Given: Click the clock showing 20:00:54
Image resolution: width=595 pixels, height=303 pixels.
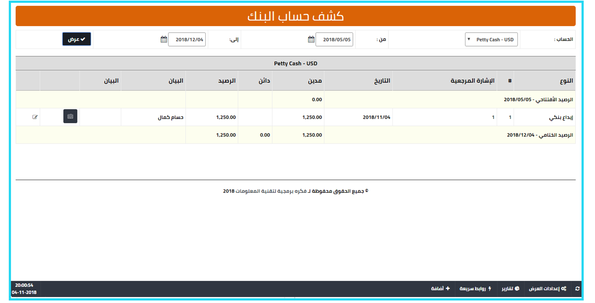Looking at the screenshot, I should point(24,285).
